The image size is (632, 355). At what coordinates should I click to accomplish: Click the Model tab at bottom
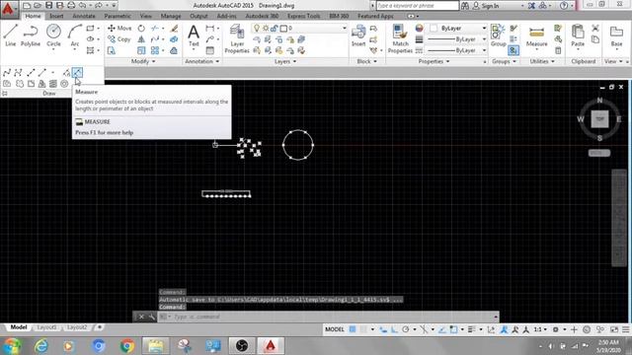pos(19,327)
